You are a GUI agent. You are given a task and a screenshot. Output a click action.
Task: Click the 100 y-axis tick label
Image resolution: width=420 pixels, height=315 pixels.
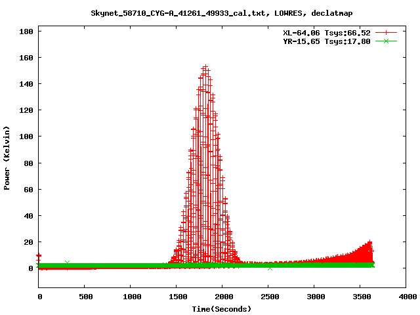(x=26, y=136)
